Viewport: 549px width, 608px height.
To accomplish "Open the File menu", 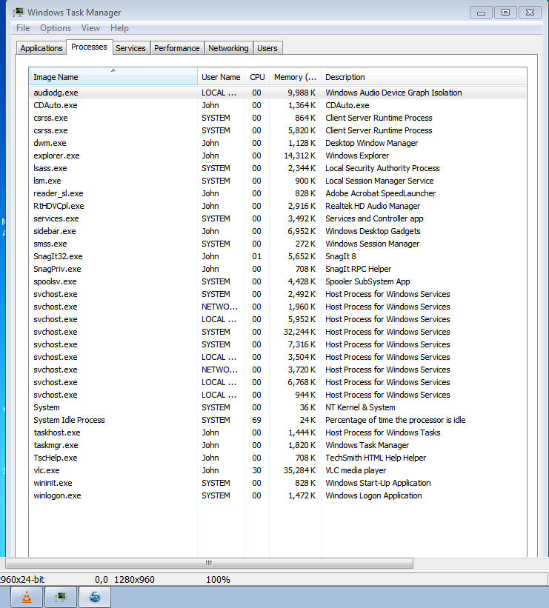I will [x=23, y=28].
